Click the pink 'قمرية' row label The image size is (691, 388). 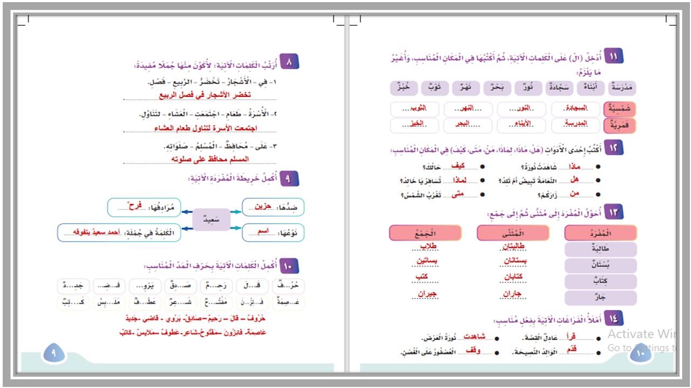coord(620,125)
